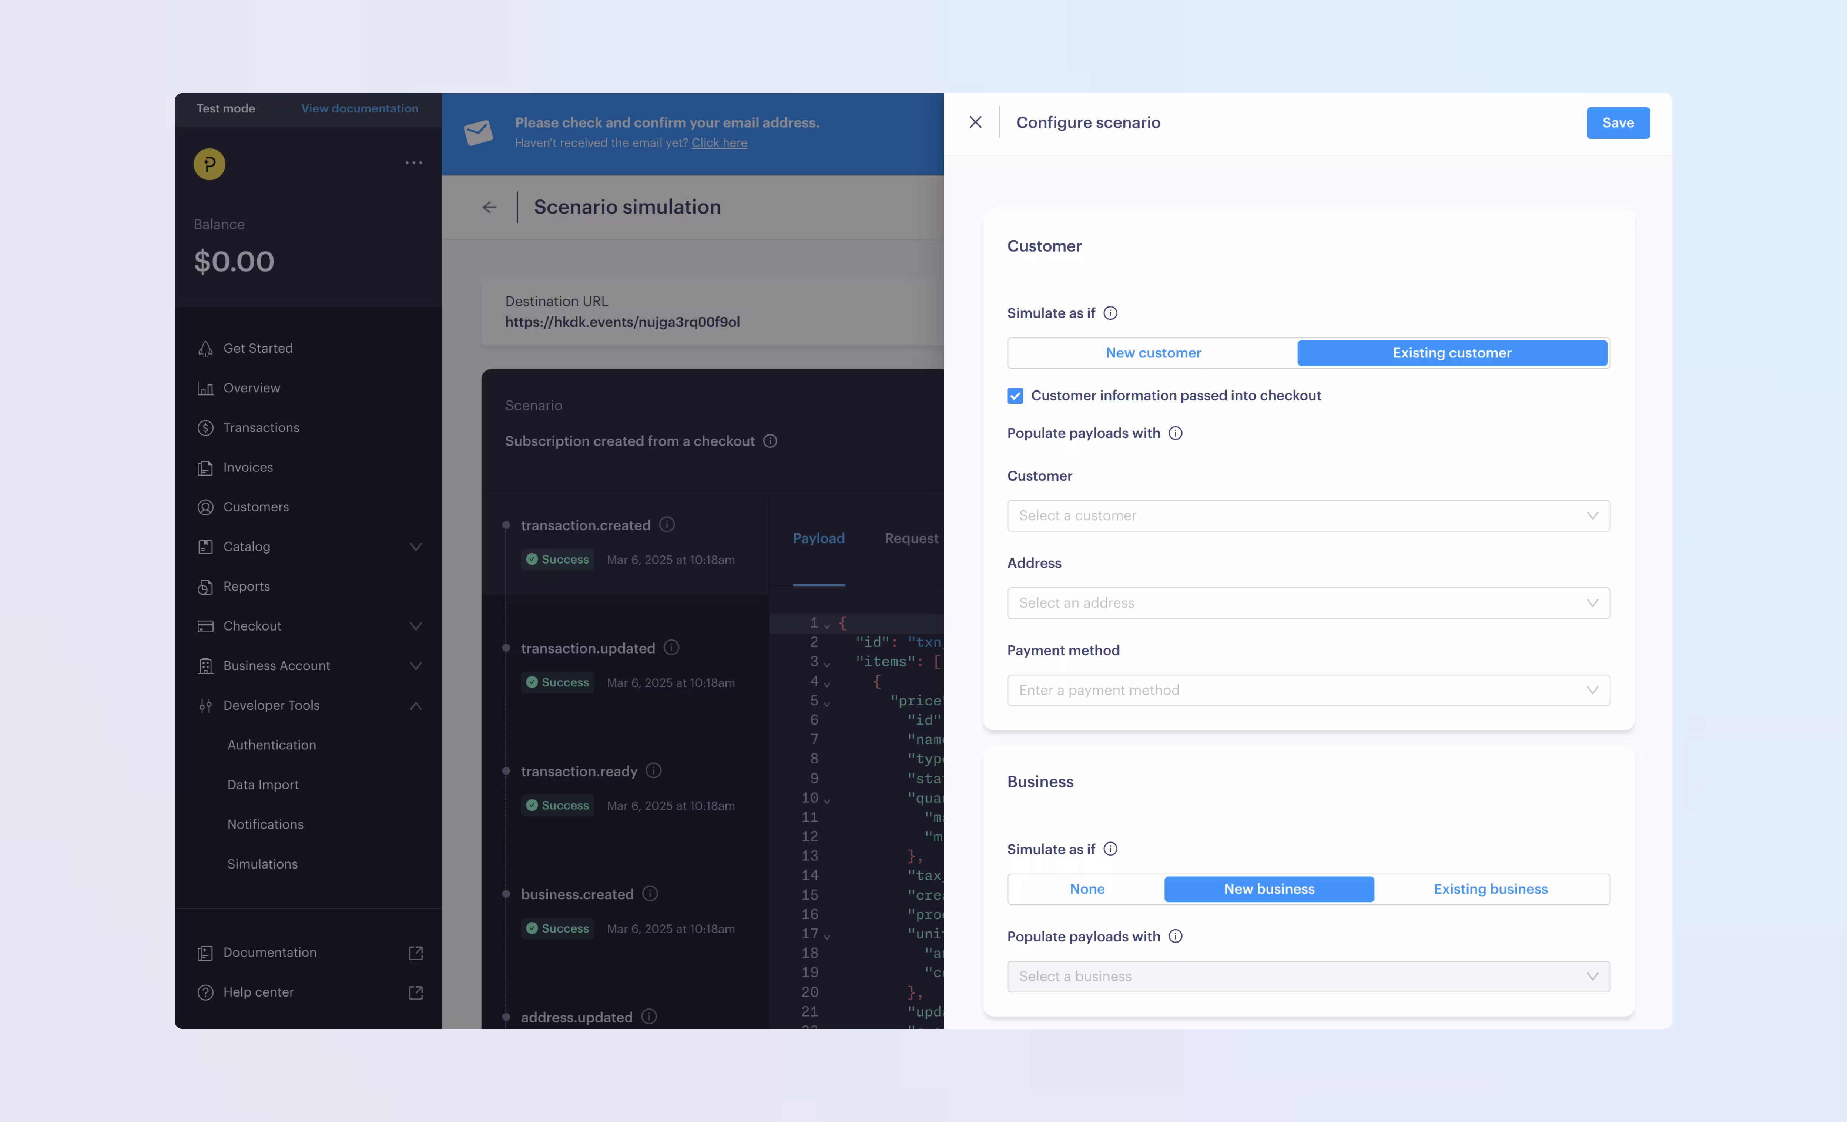
Task: Click info icon next to transaction.created
Action: (666, 525)
